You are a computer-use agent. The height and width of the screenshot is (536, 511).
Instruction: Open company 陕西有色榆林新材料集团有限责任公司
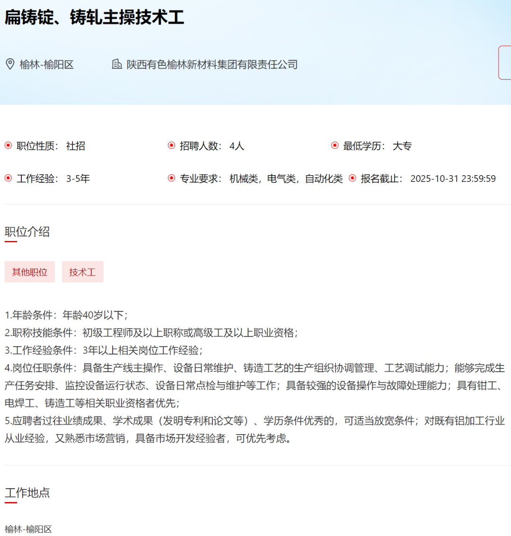[x=212, y=64]
